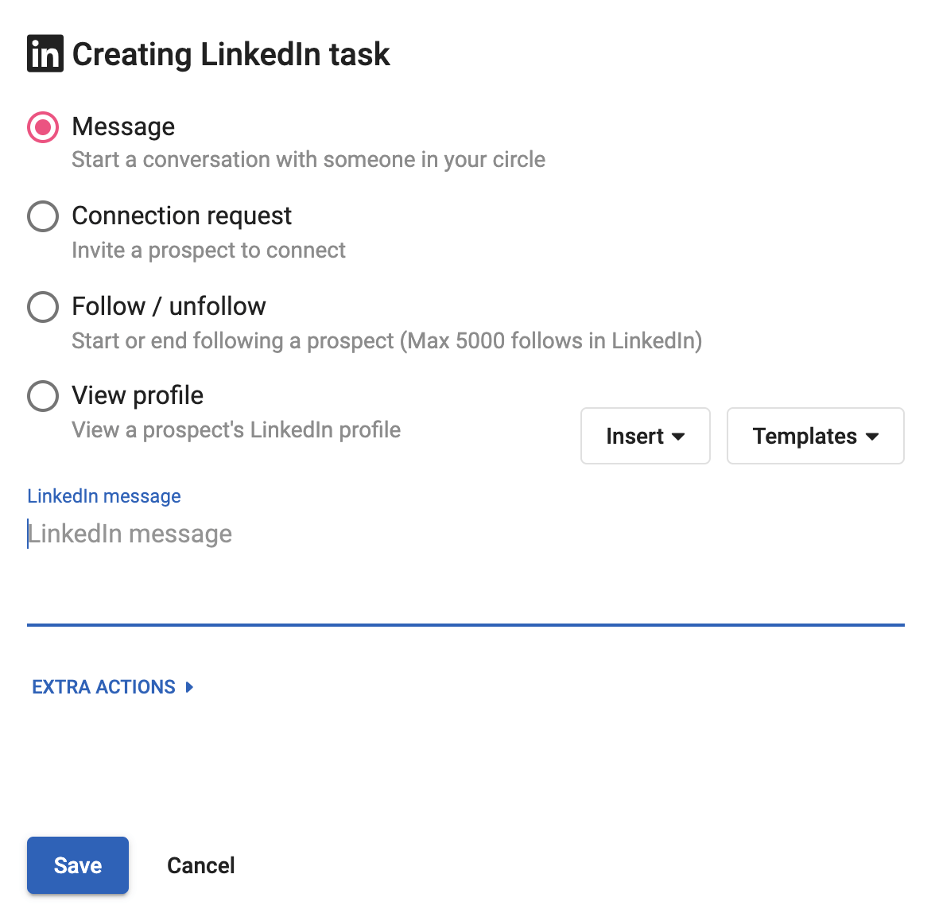Pick the View profile radio button

coord(43,396)
